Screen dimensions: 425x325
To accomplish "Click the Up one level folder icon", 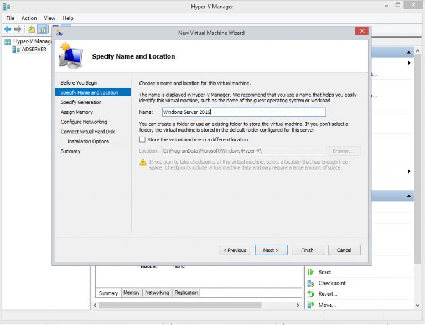I will (x=32, y=29).
